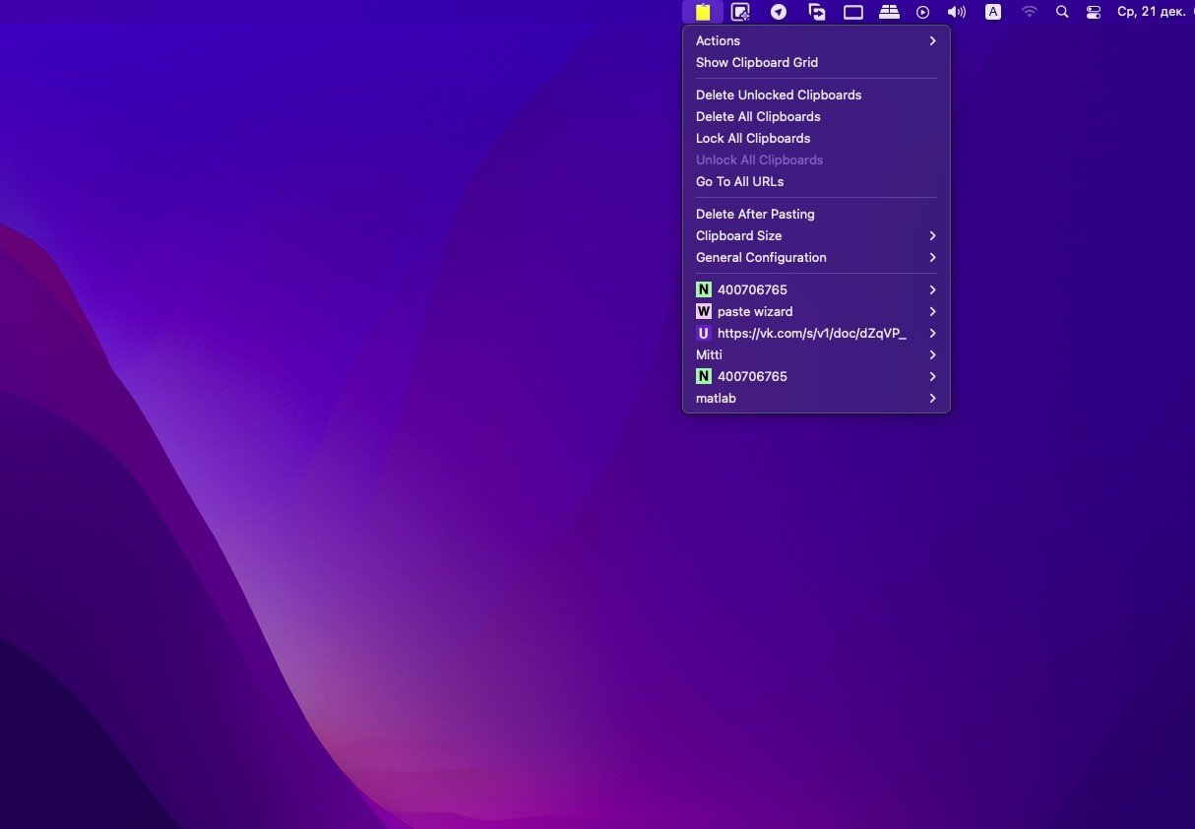Open Control Center toggles icon
Screen dimensions: 1195x829
point(1093,12)
